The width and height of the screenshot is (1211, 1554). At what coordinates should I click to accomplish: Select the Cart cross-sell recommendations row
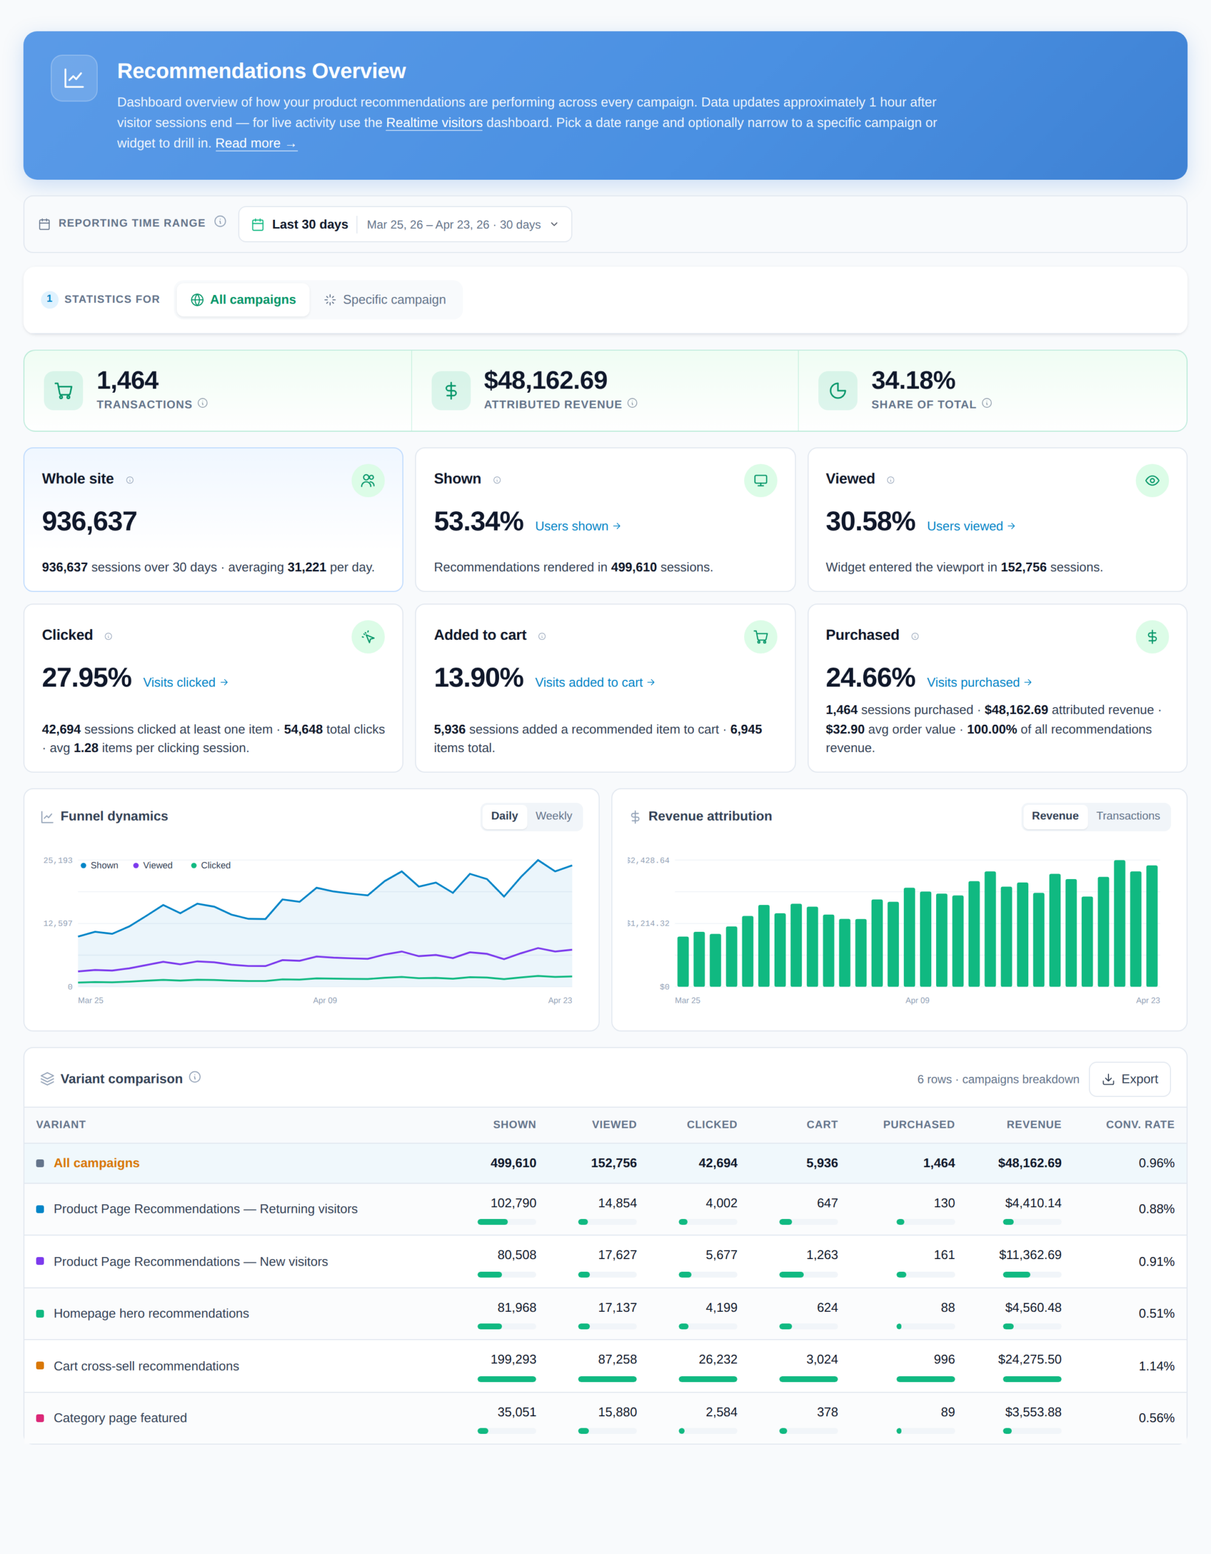tap(606, 1366)
